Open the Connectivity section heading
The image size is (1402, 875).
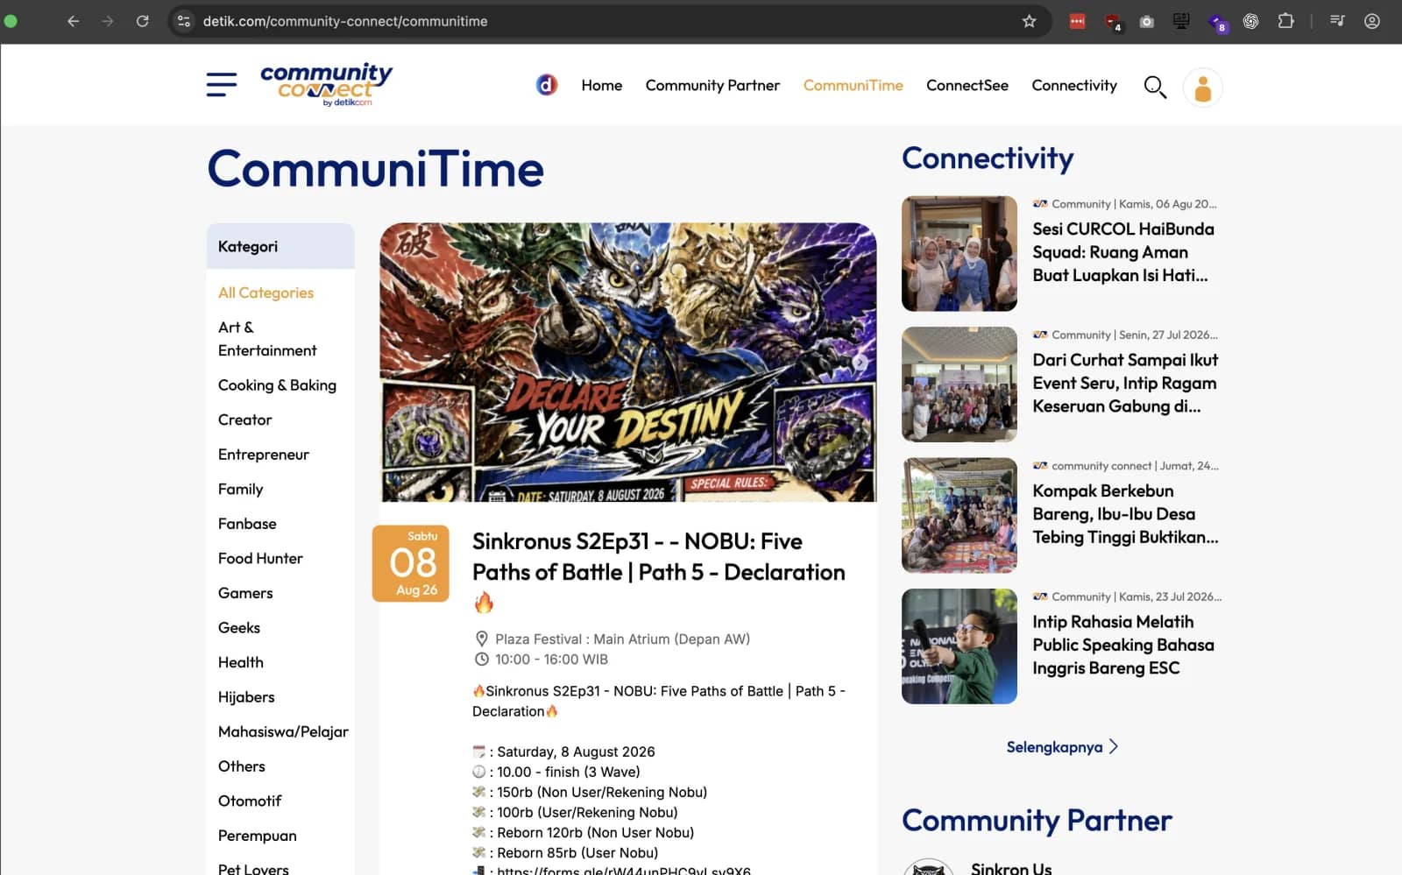(988, 159)
